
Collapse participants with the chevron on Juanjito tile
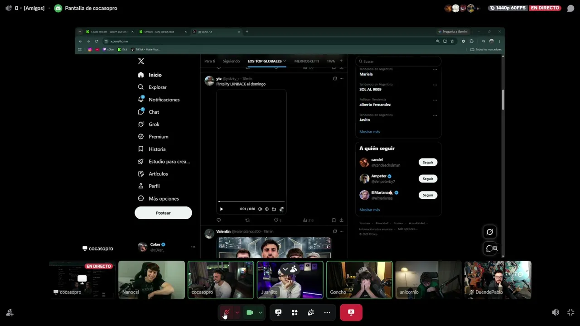pyautogui.click(x=285, y=269)
